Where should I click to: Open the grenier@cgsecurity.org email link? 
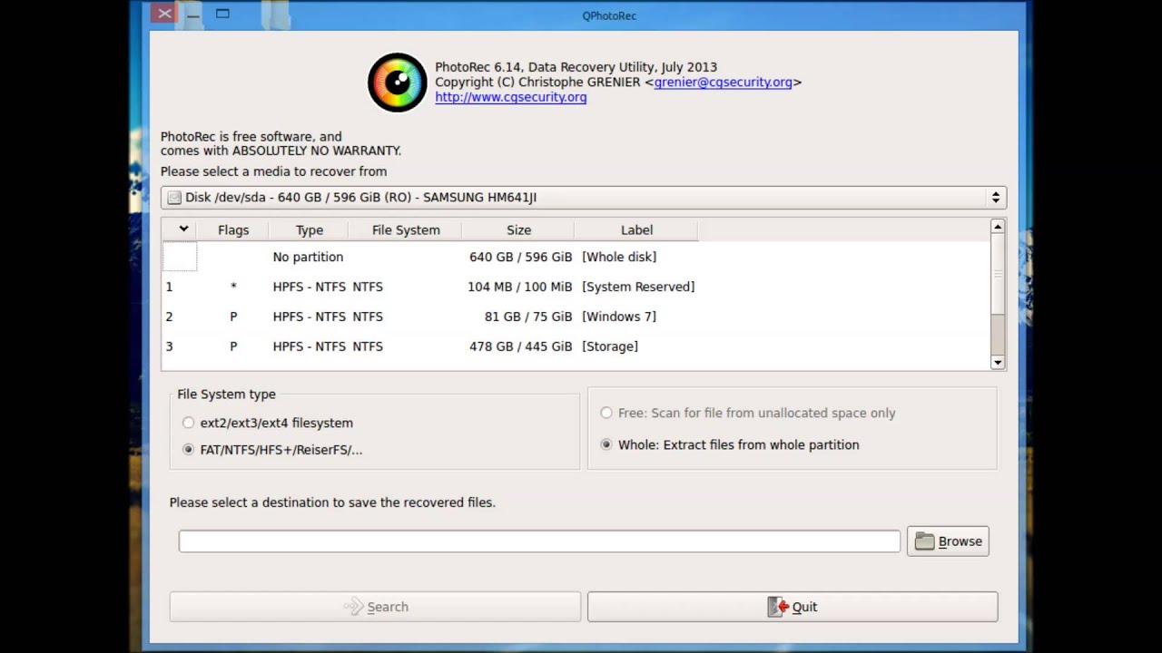click(x=724, y=82)
